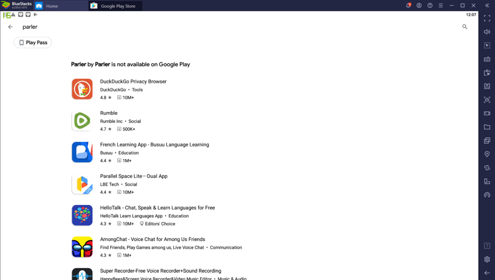Take a screenshot with the sidebar camera icon
This screenshot has height=280, width=495.
tap(487, 100)
